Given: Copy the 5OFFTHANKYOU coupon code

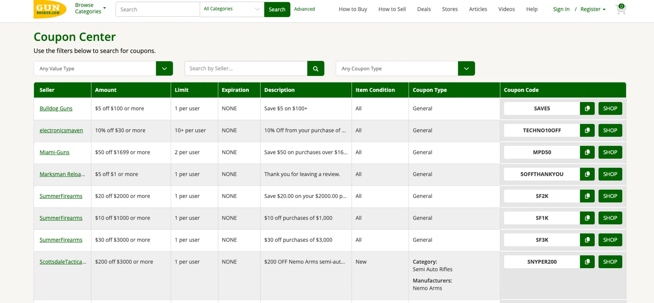Looking at the screenshot, I should point(587,174).
